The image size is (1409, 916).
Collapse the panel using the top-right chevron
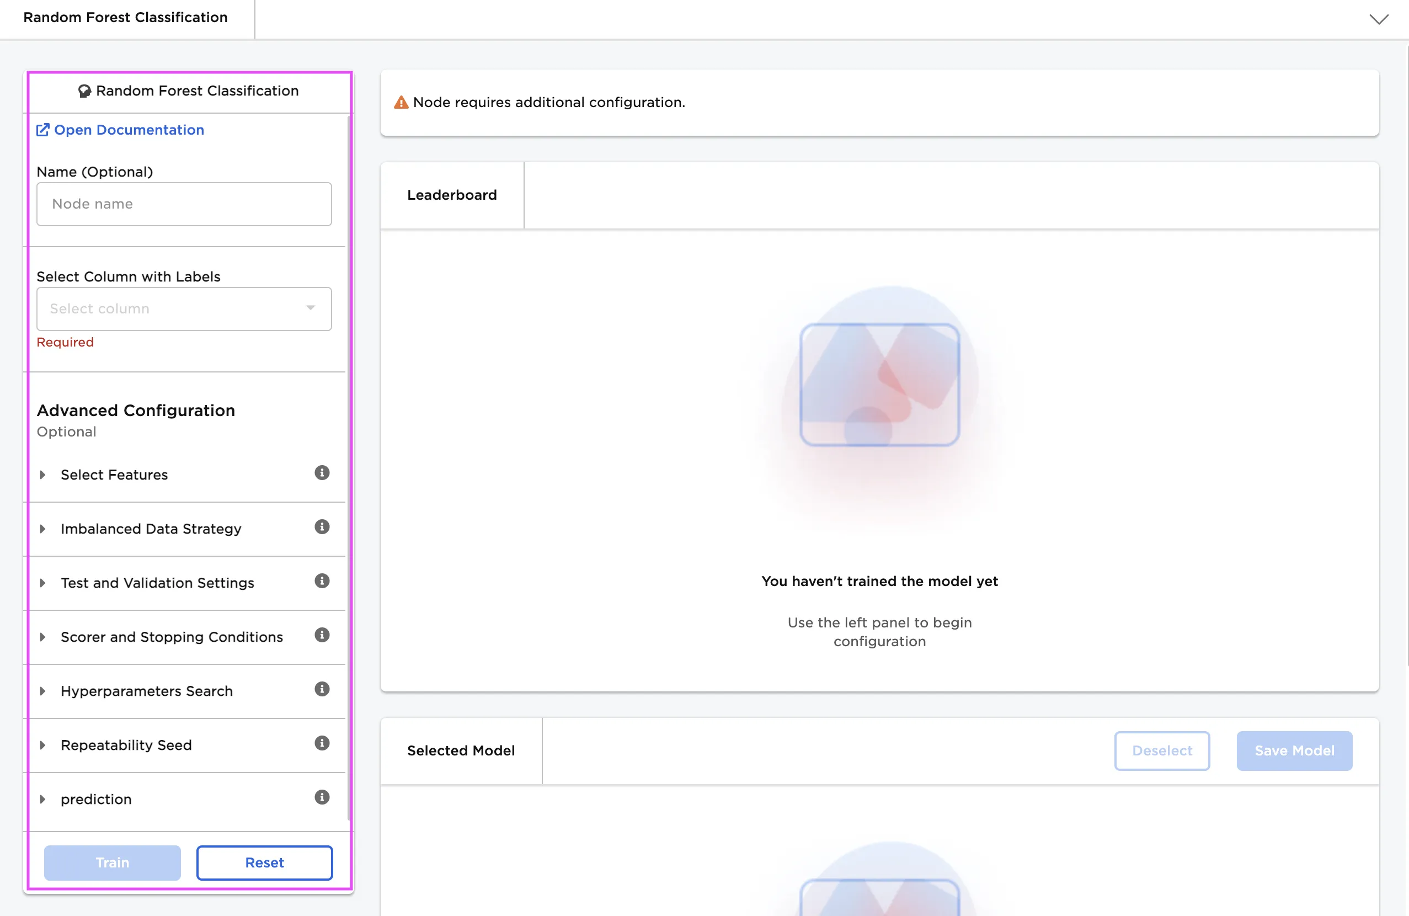[1379, 19]
